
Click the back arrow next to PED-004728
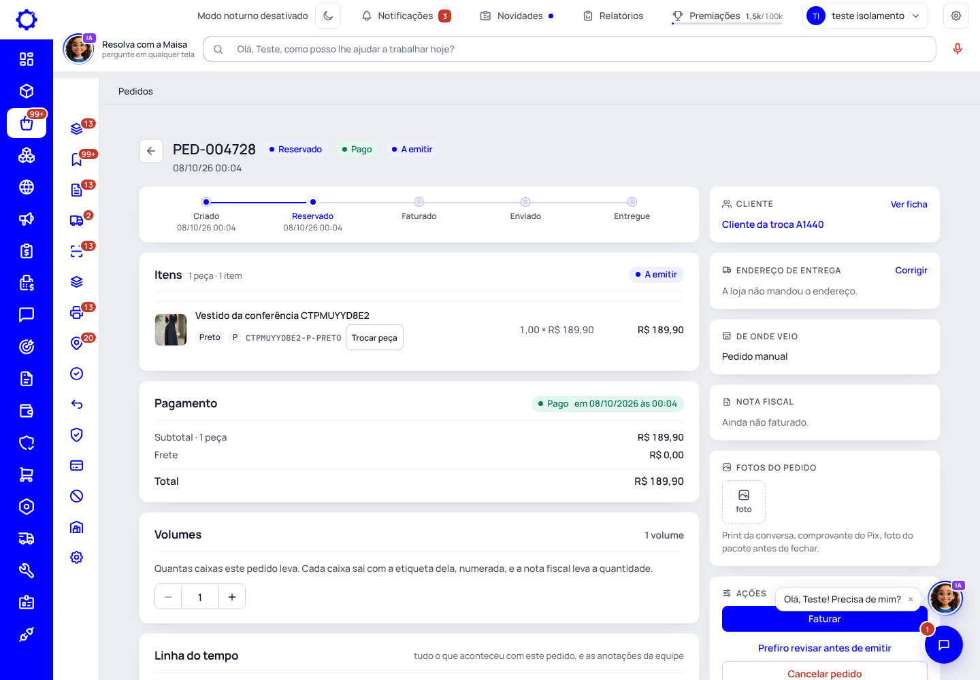pos(151,151)
